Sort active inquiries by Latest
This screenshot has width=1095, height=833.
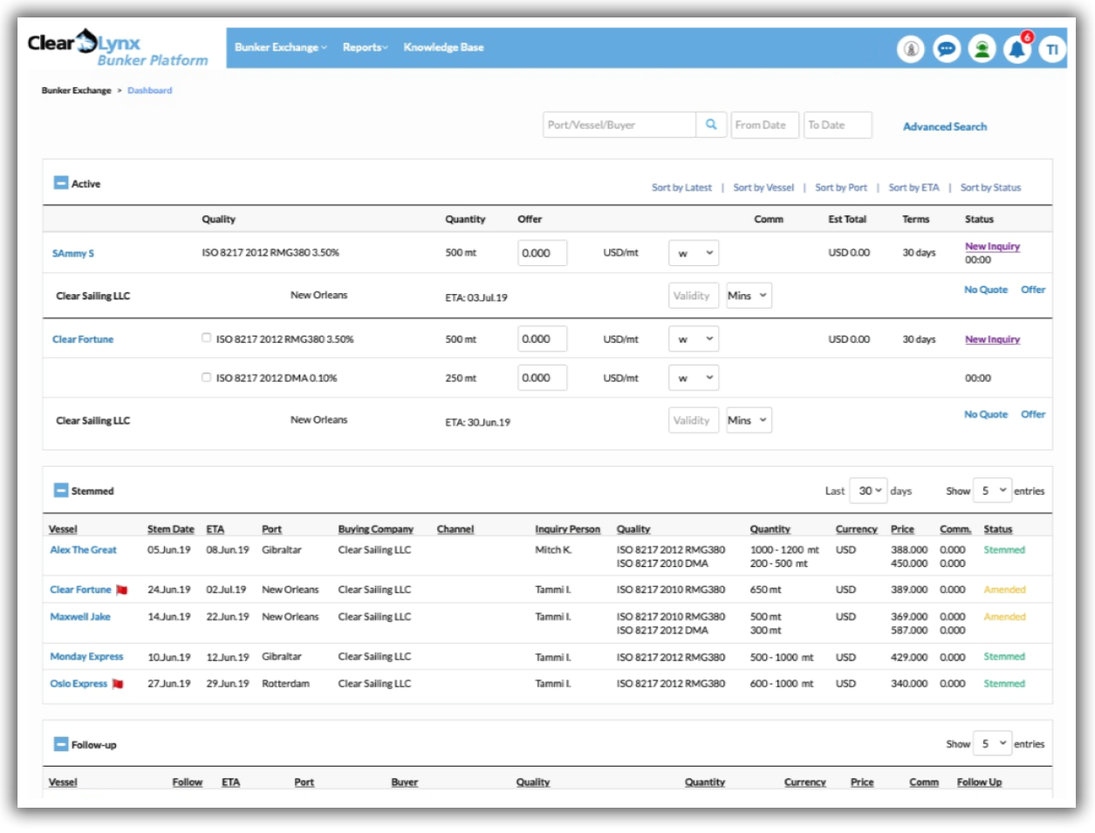tap(681, 188)
